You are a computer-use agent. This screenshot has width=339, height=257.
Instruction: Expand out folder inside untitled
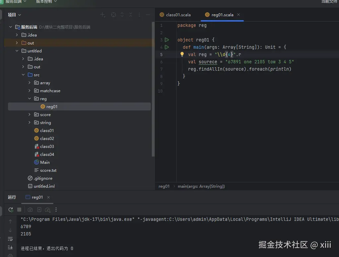point(23,67)
